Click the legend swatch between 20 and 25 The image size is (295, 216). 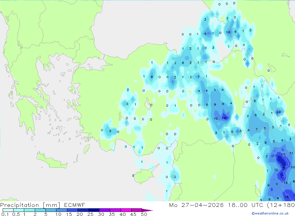pyautogui.click(x=83, y=210)
